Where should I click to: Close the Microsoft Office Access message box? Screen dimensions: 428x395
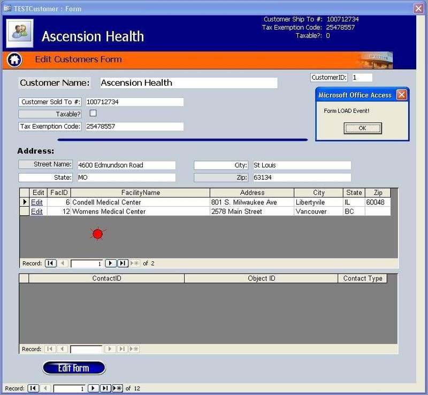click(402, 95)
